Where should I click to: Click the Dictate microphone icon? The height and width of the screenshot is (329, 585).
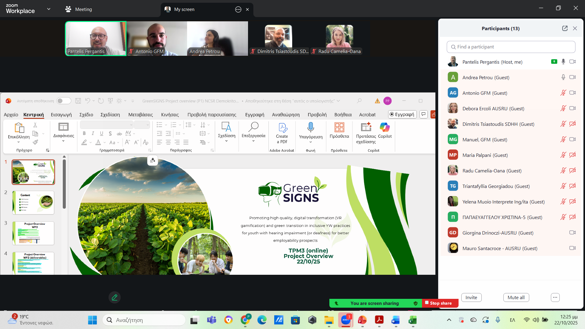pyautogui.click(x=310, y=127)
